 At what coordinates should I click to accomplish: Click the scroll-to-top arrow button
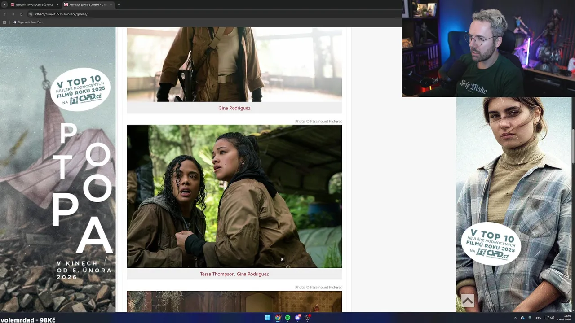[468, 301]
